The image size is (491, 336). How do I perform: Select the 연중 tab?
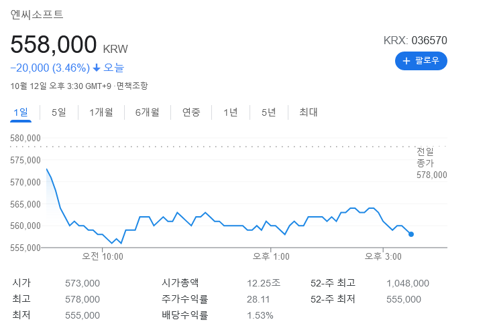coord(191,112)
